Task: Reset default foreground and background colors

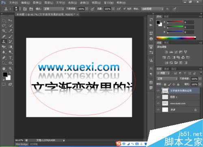Action: click(3, 79)
